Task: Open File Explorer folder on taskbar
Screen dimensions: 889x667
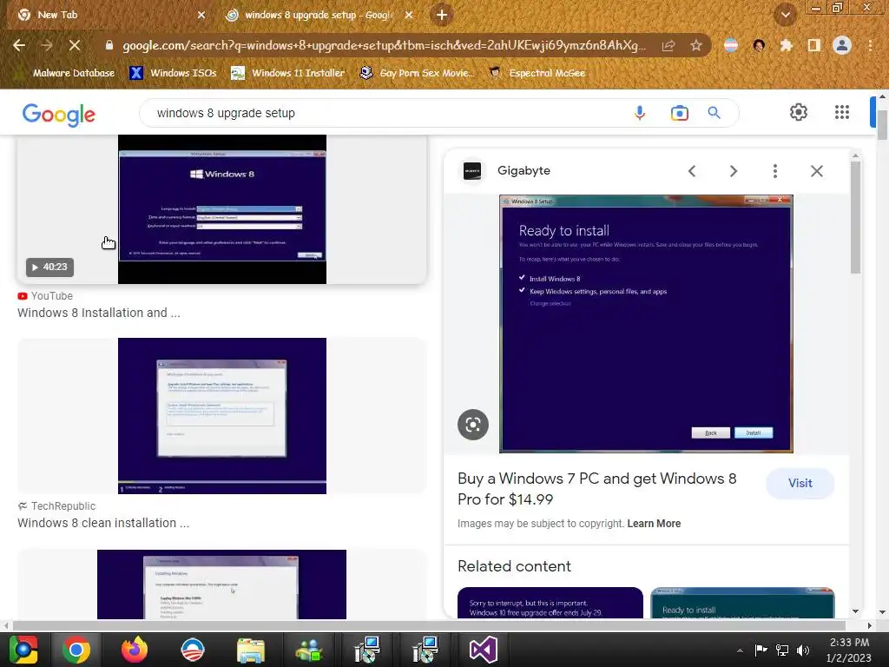Action: coord(251,650)
